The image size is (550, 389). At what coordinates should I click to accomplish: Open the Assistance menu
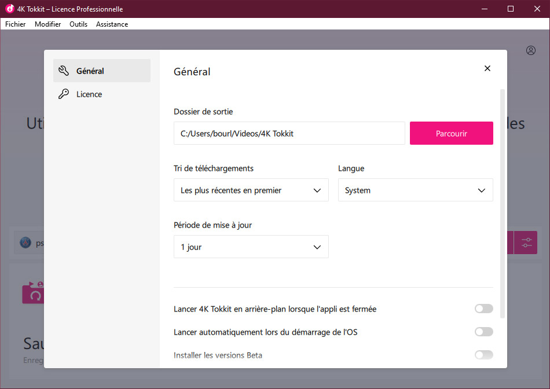(x=112, y=24)
